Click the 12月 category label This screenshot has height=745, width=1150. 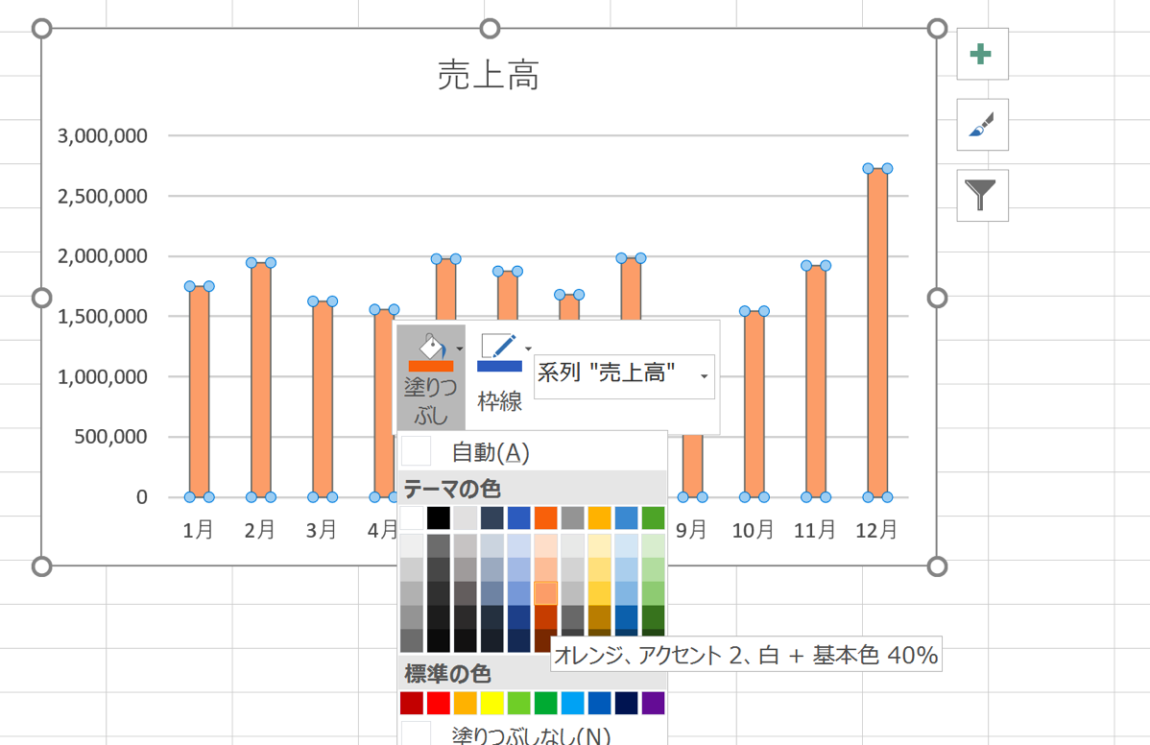tap(876, 529)
